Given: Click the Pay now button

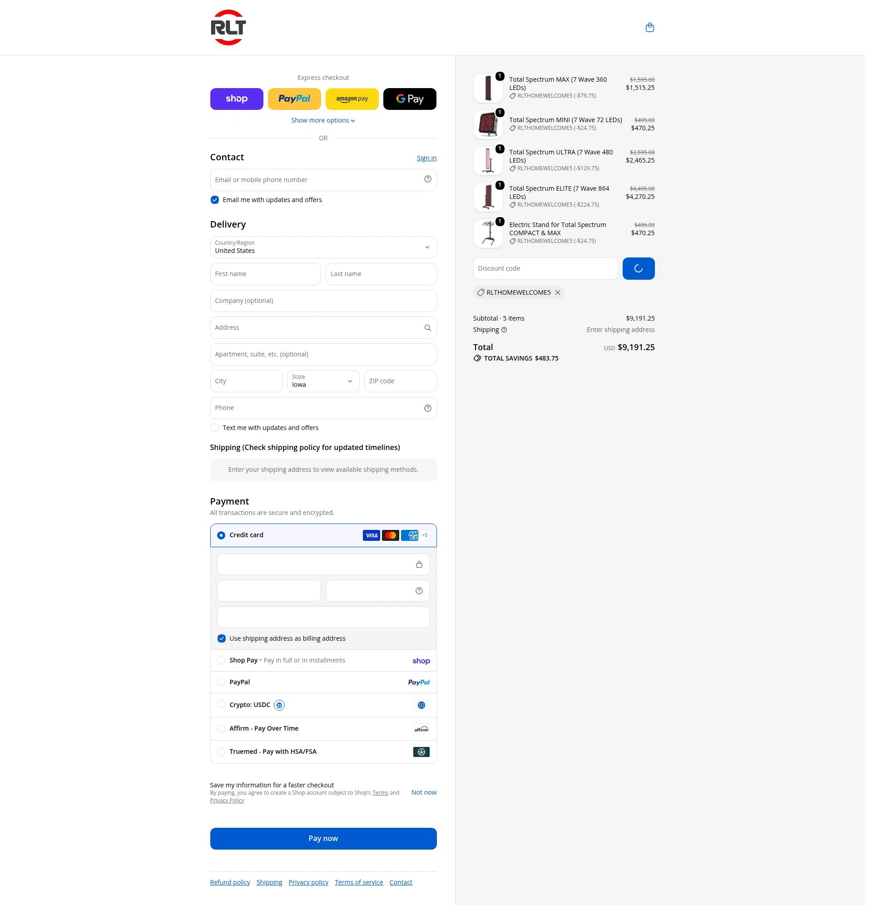Looking at the screenshot, I should click(323, 839).
